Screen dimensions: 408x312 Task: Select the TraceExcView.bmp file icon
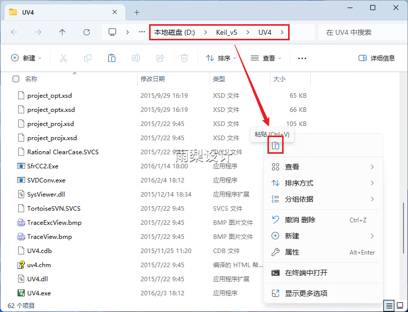click(x=21, y=223)
